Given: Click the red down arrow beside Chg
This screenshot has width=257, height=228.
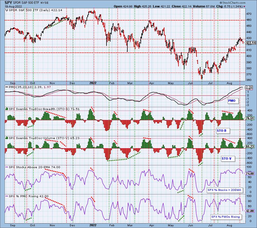Looking at the screenshot, I should [244, 7].
